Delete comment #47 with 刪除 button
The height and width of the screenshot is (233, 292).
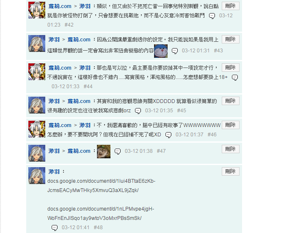(231, 149)
